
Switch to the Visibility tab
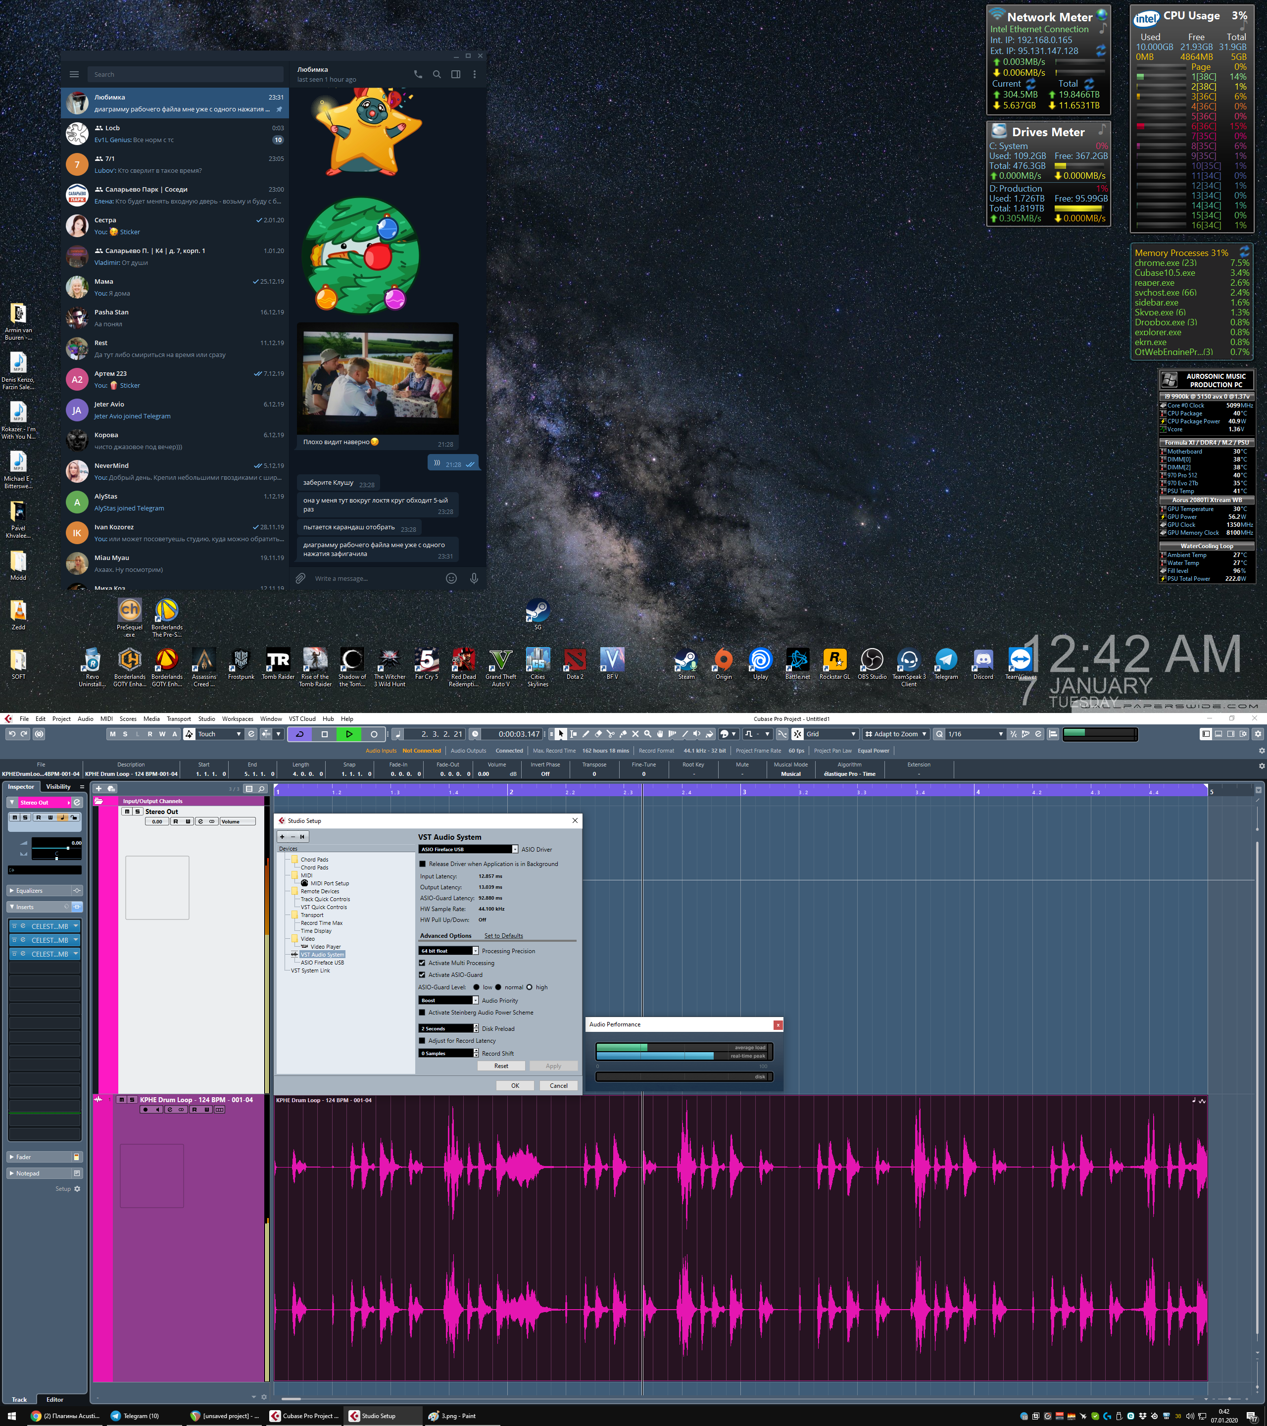click(58, 786)
